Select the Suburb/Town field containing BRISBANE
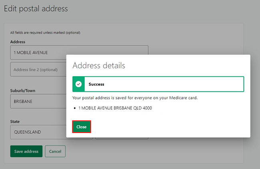 (38, 101)
